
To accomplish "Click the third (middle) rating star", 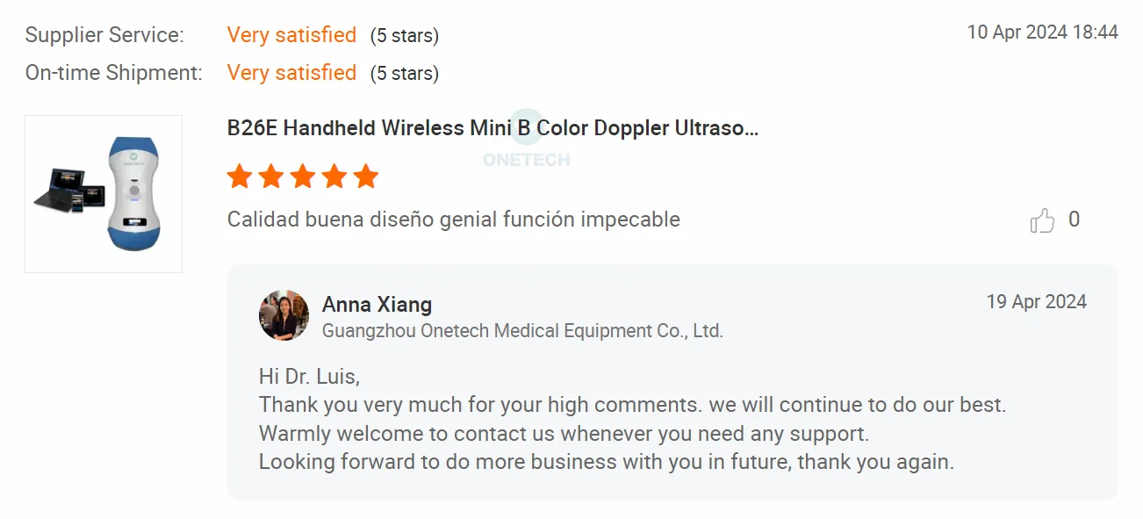I will coord(303,177).
